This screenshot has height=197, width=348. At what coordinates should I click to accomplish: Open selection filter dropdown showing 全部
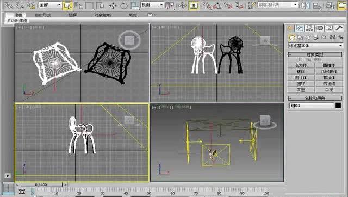coord(50,5)
